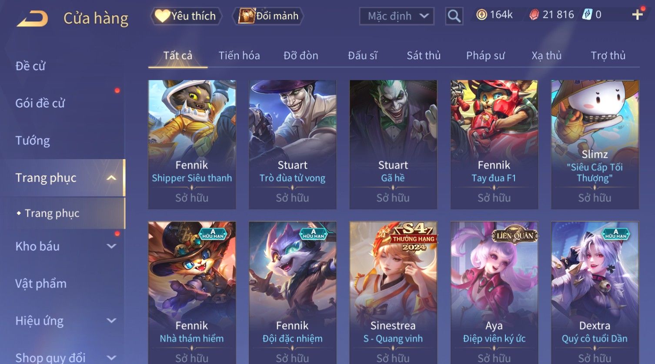Open search with the magnifier icon
This screenshot has height=364, width=655.
coord(454,16)
